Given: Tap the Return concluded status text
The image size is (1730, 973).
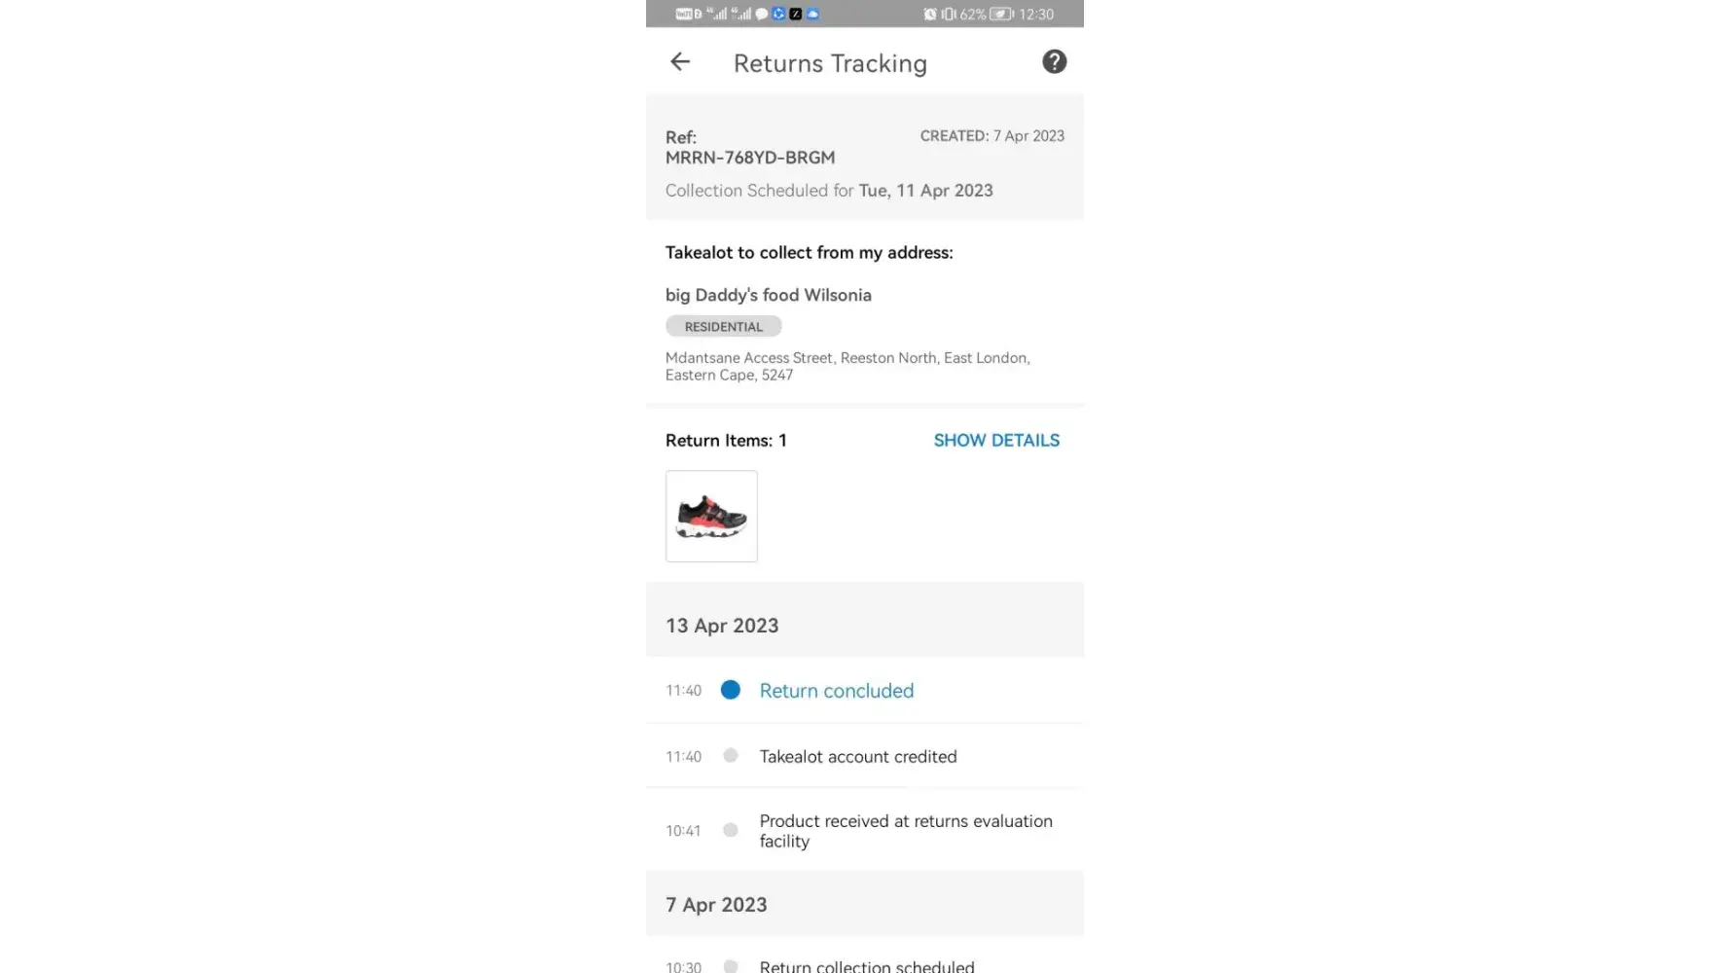Looking at the screenshot, I should click(x=837, y=691).
